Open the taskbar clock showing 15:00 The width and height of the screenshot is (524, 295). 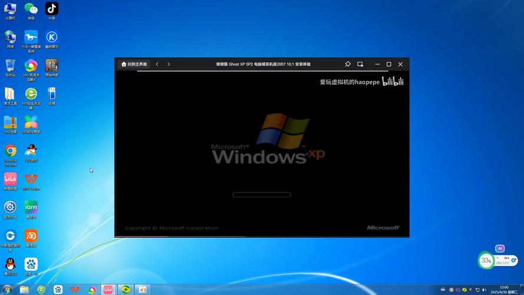(x=504, y=290)
